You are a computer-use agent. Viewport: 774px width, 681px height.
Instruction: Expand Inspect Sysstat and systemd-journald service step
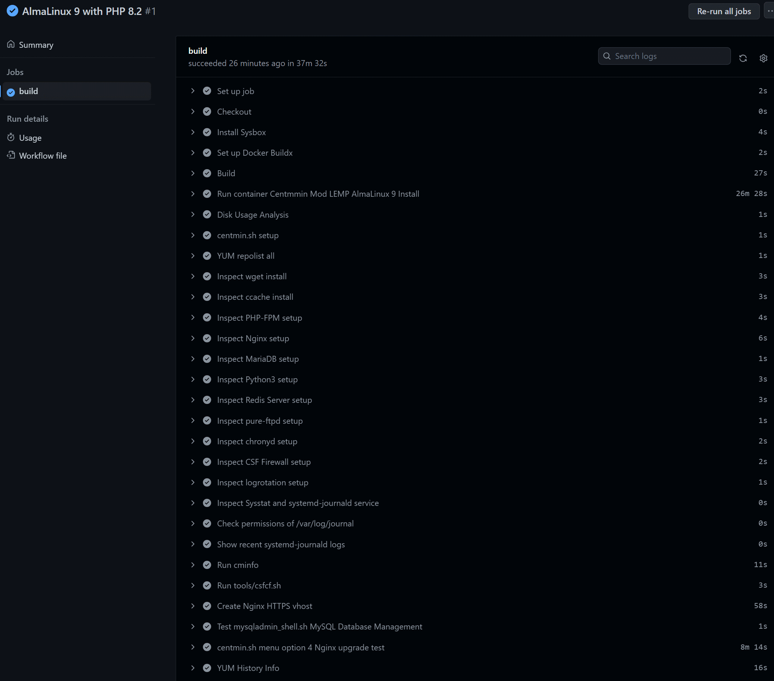tap(193, 503)
